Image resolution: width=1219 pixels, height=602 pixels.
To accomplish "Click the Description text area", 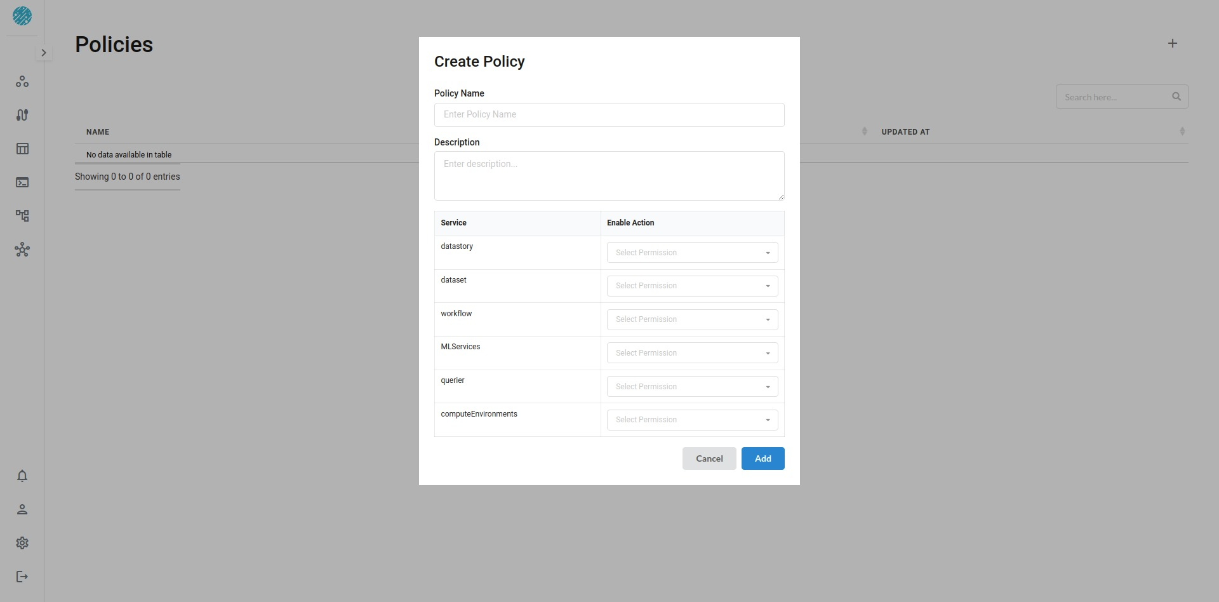I will tap(609, 176).
